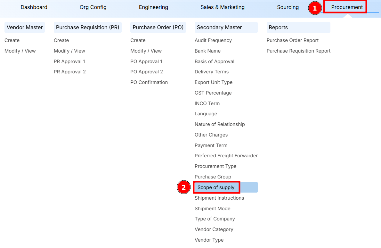Open the INCO Term entry

[x=207, y=103]
